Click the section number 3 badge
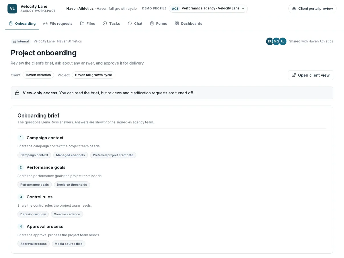This screenshot has height=258, width=344. 21,197
